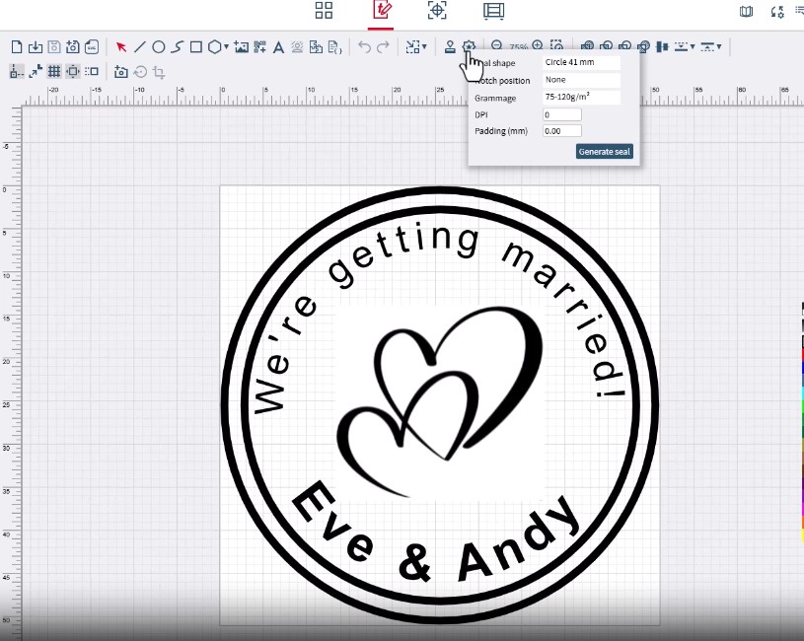Open the Seal shape dropdown
The height and width of the screenshot is (641, 804).
click(x=581, y=63)
